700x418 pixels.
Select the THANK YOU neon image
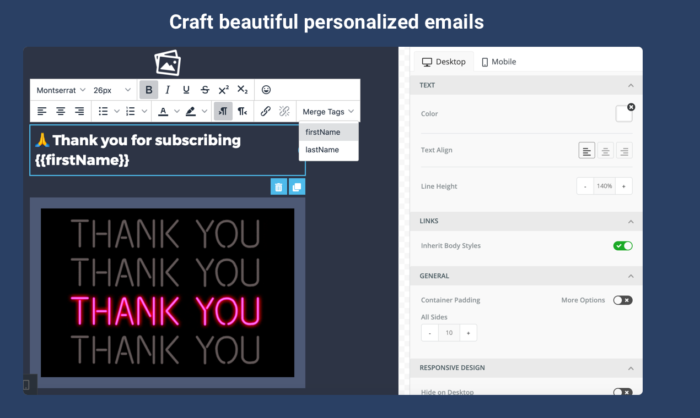(168, 293)
